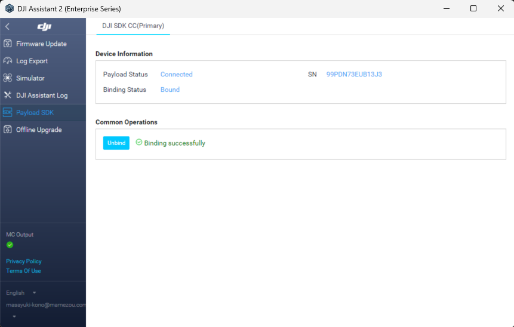Expand the account dropdown arrow below email
Screen dimensions: 514x327
[14, 317]
